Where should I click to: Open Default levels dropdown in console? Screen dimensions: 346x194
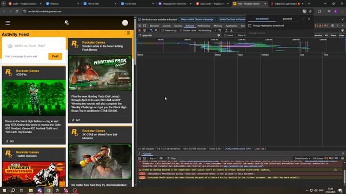pos(302,158)
